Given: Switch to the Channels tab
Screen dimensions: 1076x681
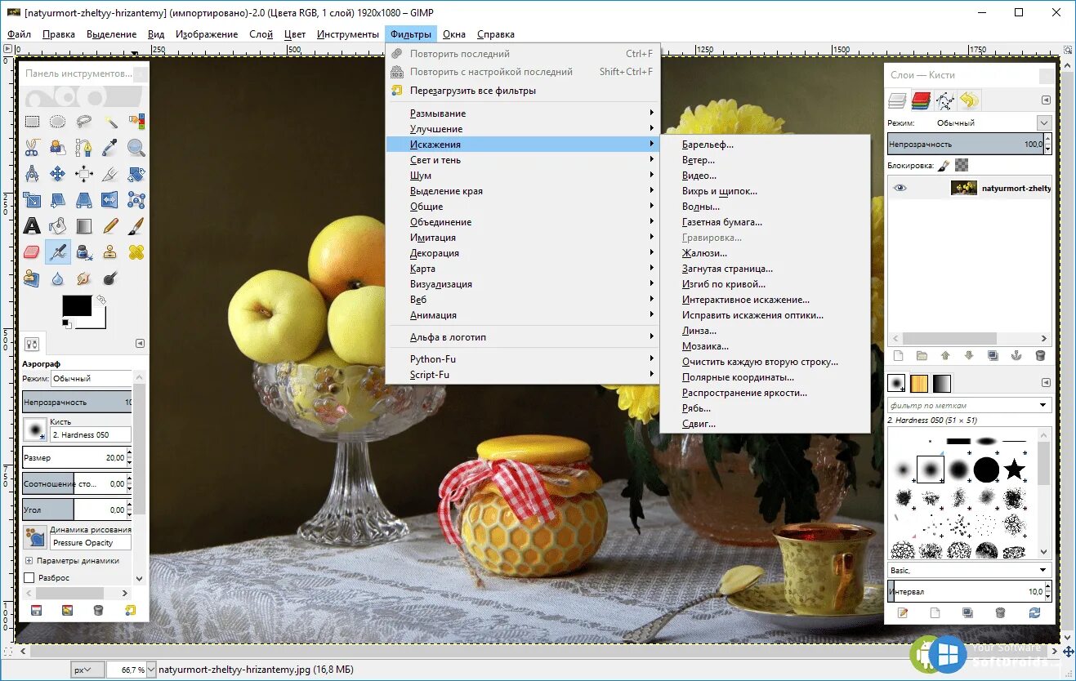Looking at the screenshot, I should pyautogui.click(x=921, y=100).
